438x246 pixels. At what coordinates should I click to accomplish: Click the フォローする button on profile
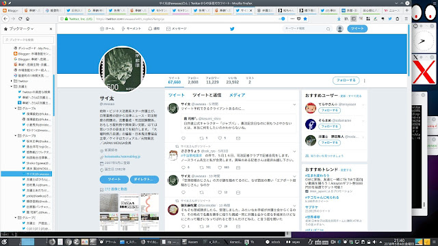[346, 81]
